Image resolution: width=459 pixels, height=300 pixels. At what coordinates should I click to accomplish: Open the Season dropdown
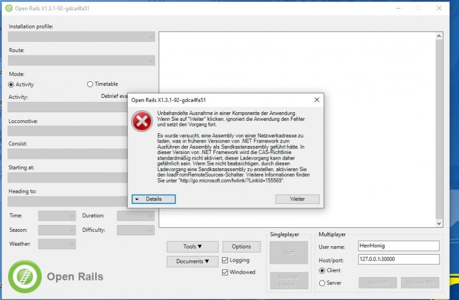pyautogui.click(x=57, y=230)
